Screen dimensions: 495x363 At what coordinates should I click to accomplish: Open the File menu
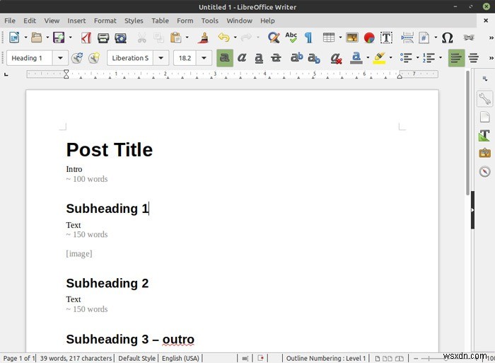pos(10,21)
